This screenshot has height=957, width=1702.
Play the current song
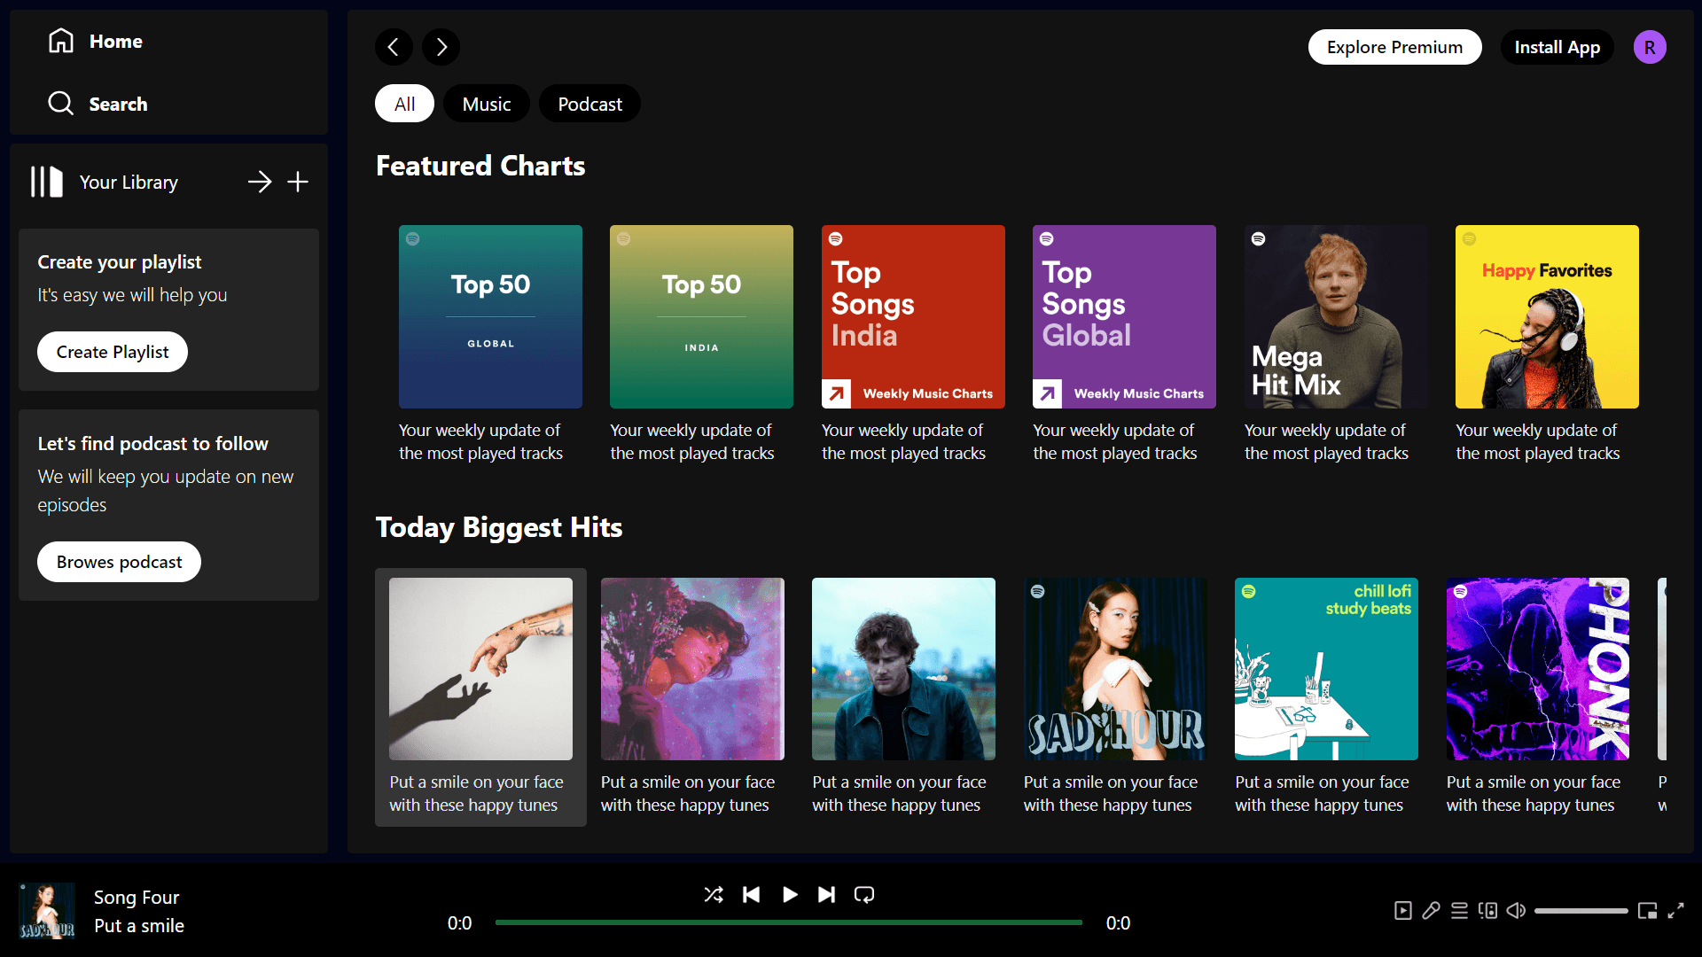[x=789, y=895]
